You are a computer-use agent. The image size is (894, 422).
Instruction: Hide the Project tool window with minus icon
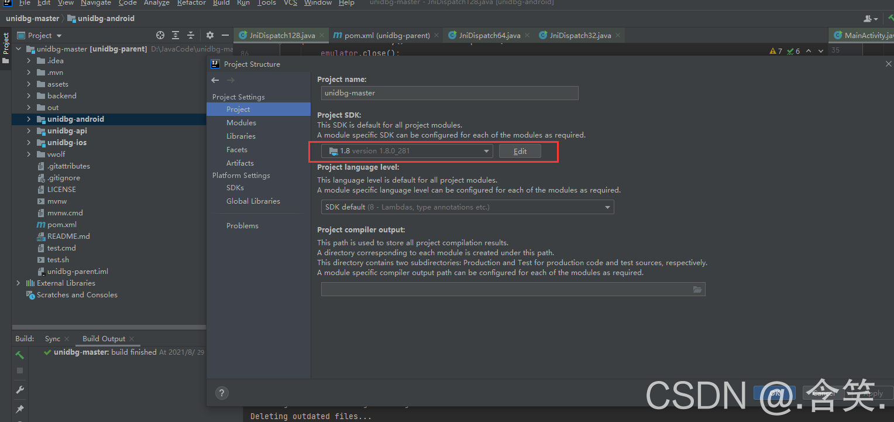click(x=225, y=36)
